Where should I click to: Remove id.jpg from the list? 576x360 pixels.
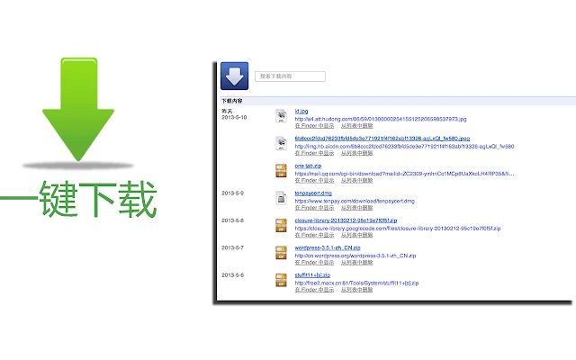point(356,126)
